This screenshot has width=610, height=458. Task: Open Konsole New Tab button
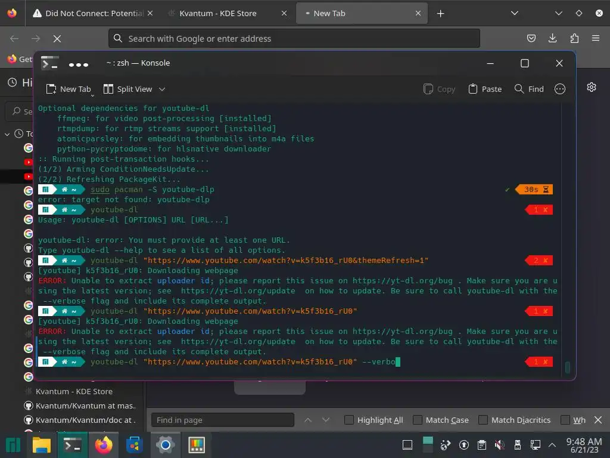[x=68, y=89]
